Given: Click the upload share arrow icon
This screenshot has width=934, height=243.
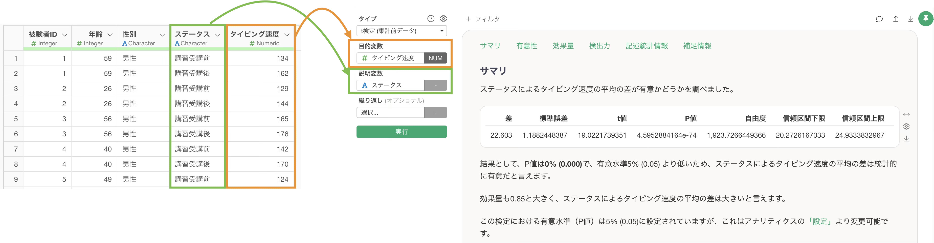Looking at the screenshot, I should pyautogui.click(x=895, y=19).
